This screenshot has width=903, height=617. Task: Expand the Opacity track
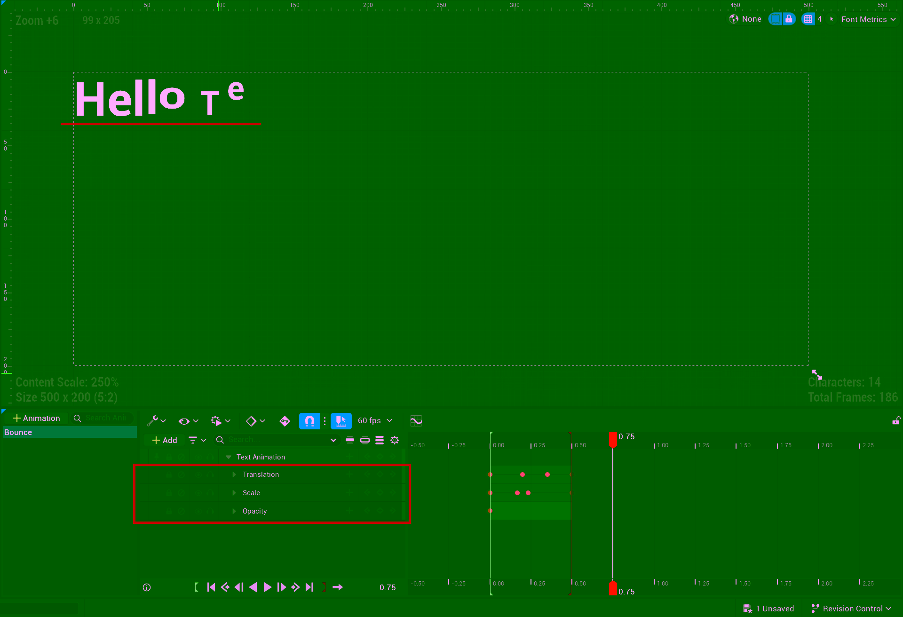point(234,511)
